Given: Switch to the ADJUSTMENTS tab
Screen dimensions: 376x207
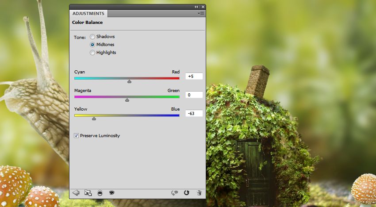Looking at the screenshot, I should [x=88, y=13].
